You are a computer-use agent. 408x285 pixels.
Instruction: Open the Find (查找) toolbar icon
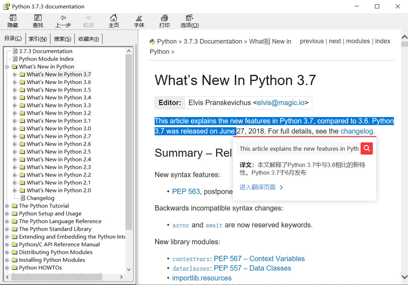38,18
